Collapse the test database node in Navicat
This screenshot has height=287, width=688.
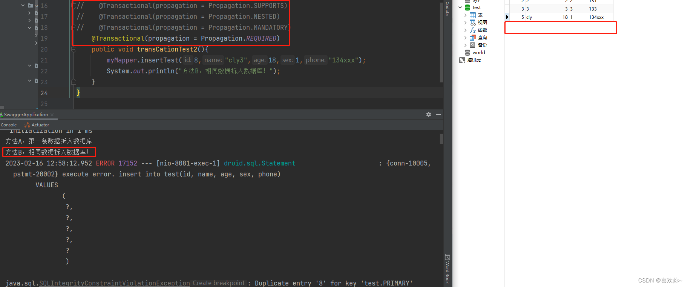tap(460, 8)
